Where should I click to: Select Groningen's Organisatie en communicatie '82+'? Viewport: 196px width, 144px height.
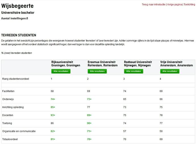pos(53,131)
